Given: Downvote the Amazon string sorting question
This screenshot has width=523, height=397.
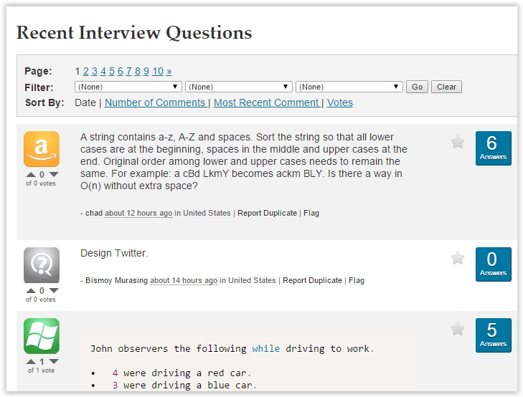Looking at the screenshot, I should [53, 175].
